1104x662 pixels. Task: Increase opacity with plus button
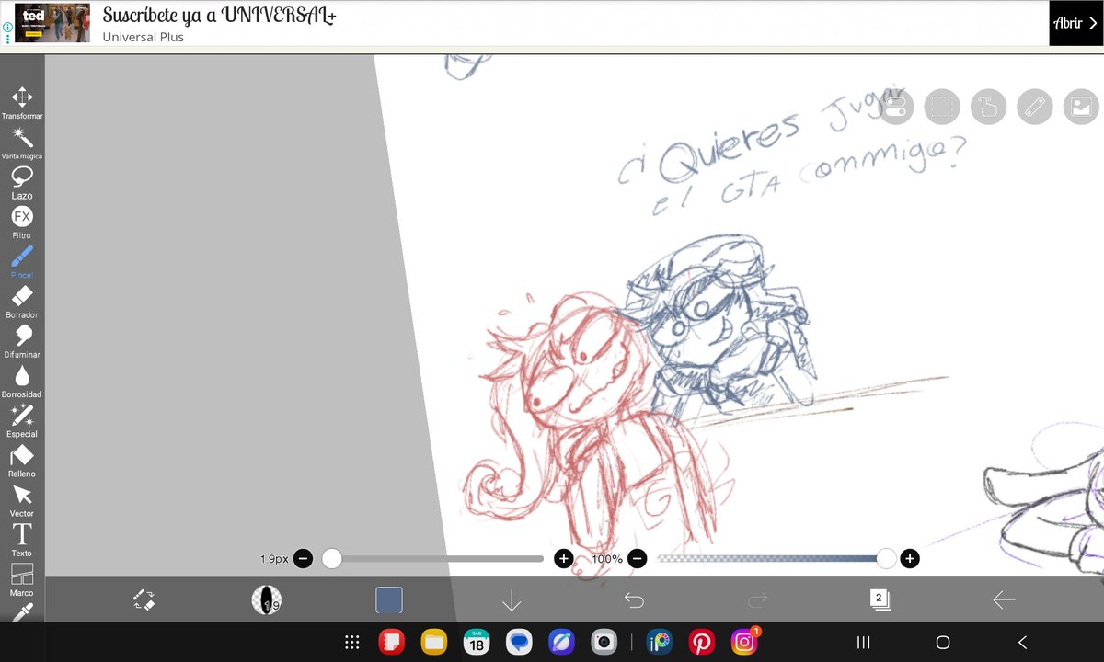tap(910, 558)
